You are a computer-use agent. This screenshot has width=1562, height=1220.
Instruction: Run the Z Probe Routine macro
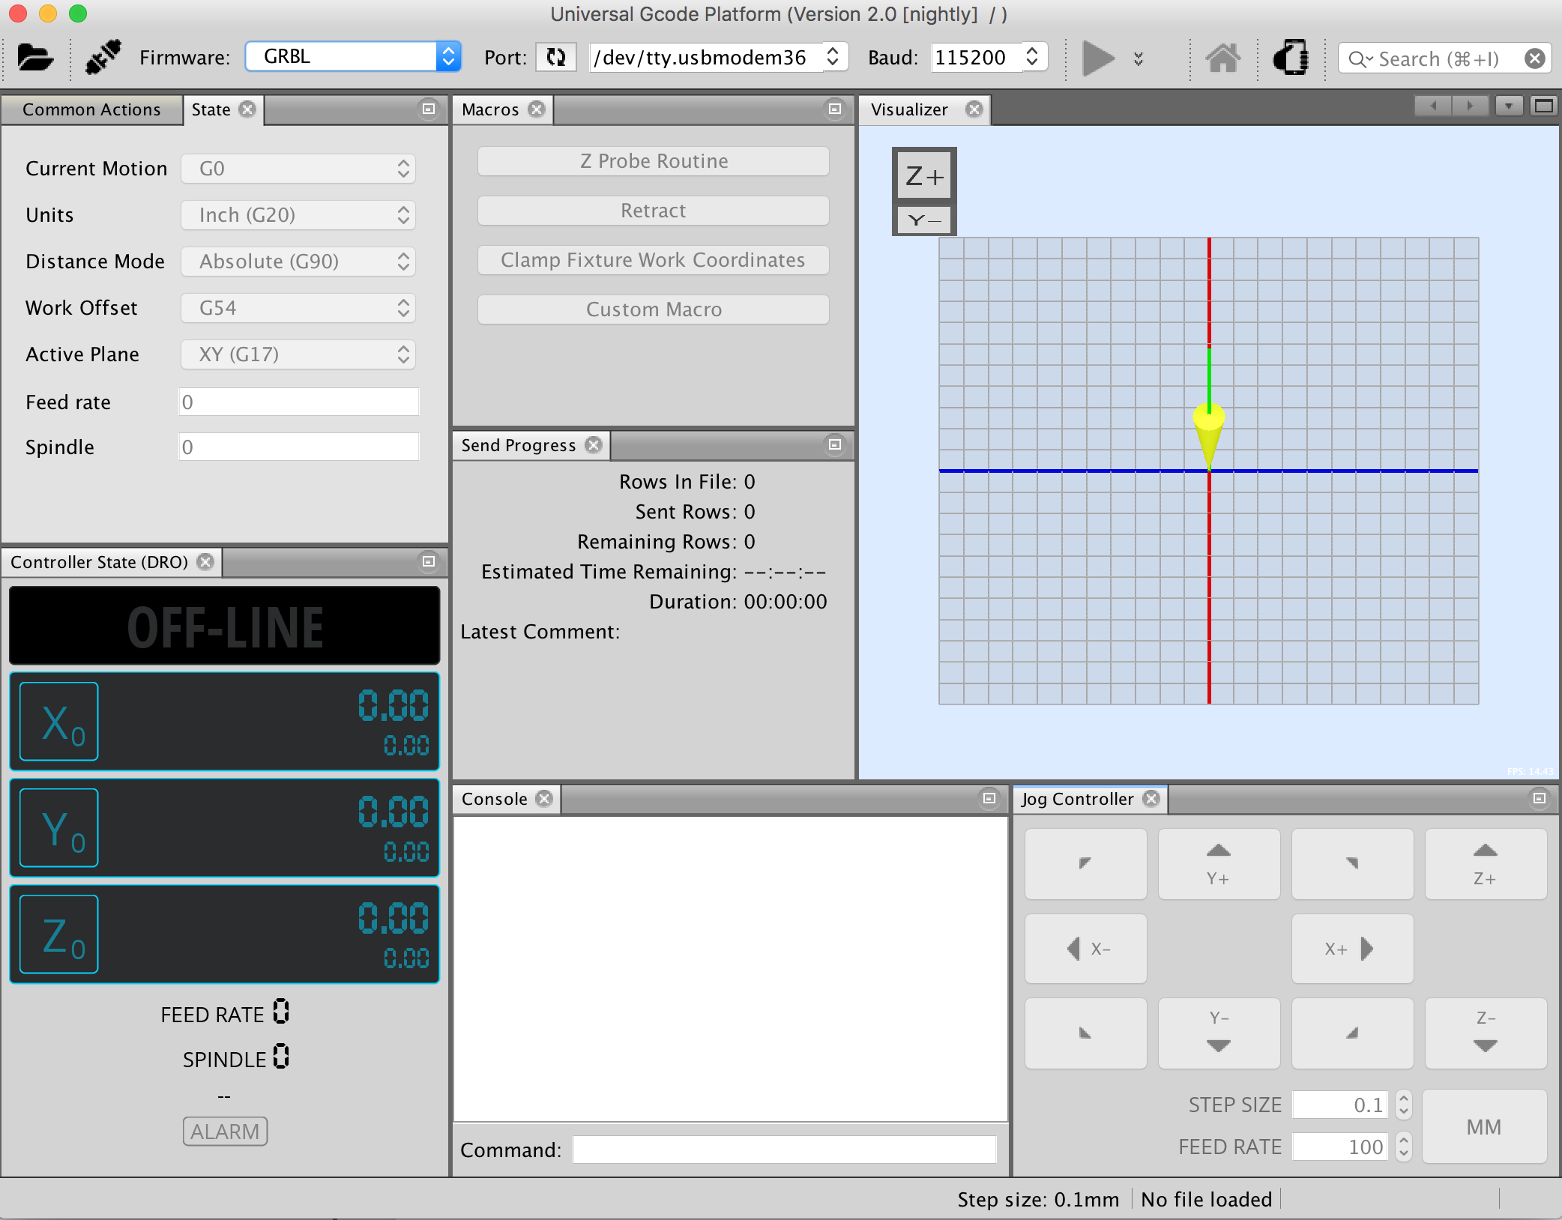[x=652, y=160]
